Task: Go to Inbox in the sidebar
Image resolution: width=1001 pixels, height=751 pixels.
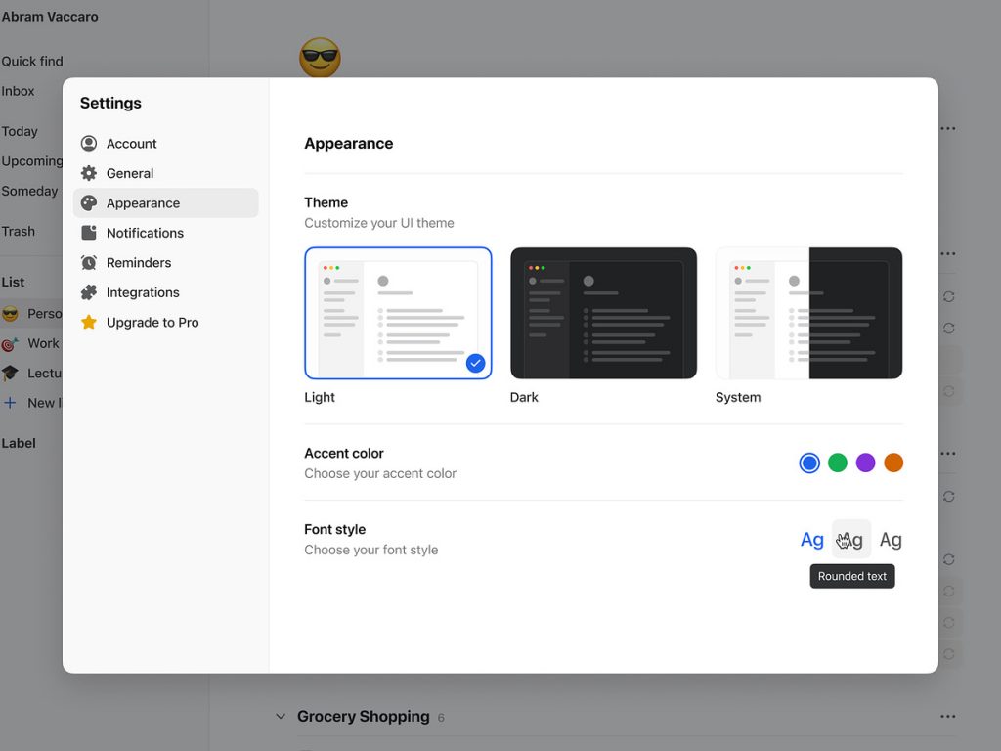Action: click(x=19, y=91)
